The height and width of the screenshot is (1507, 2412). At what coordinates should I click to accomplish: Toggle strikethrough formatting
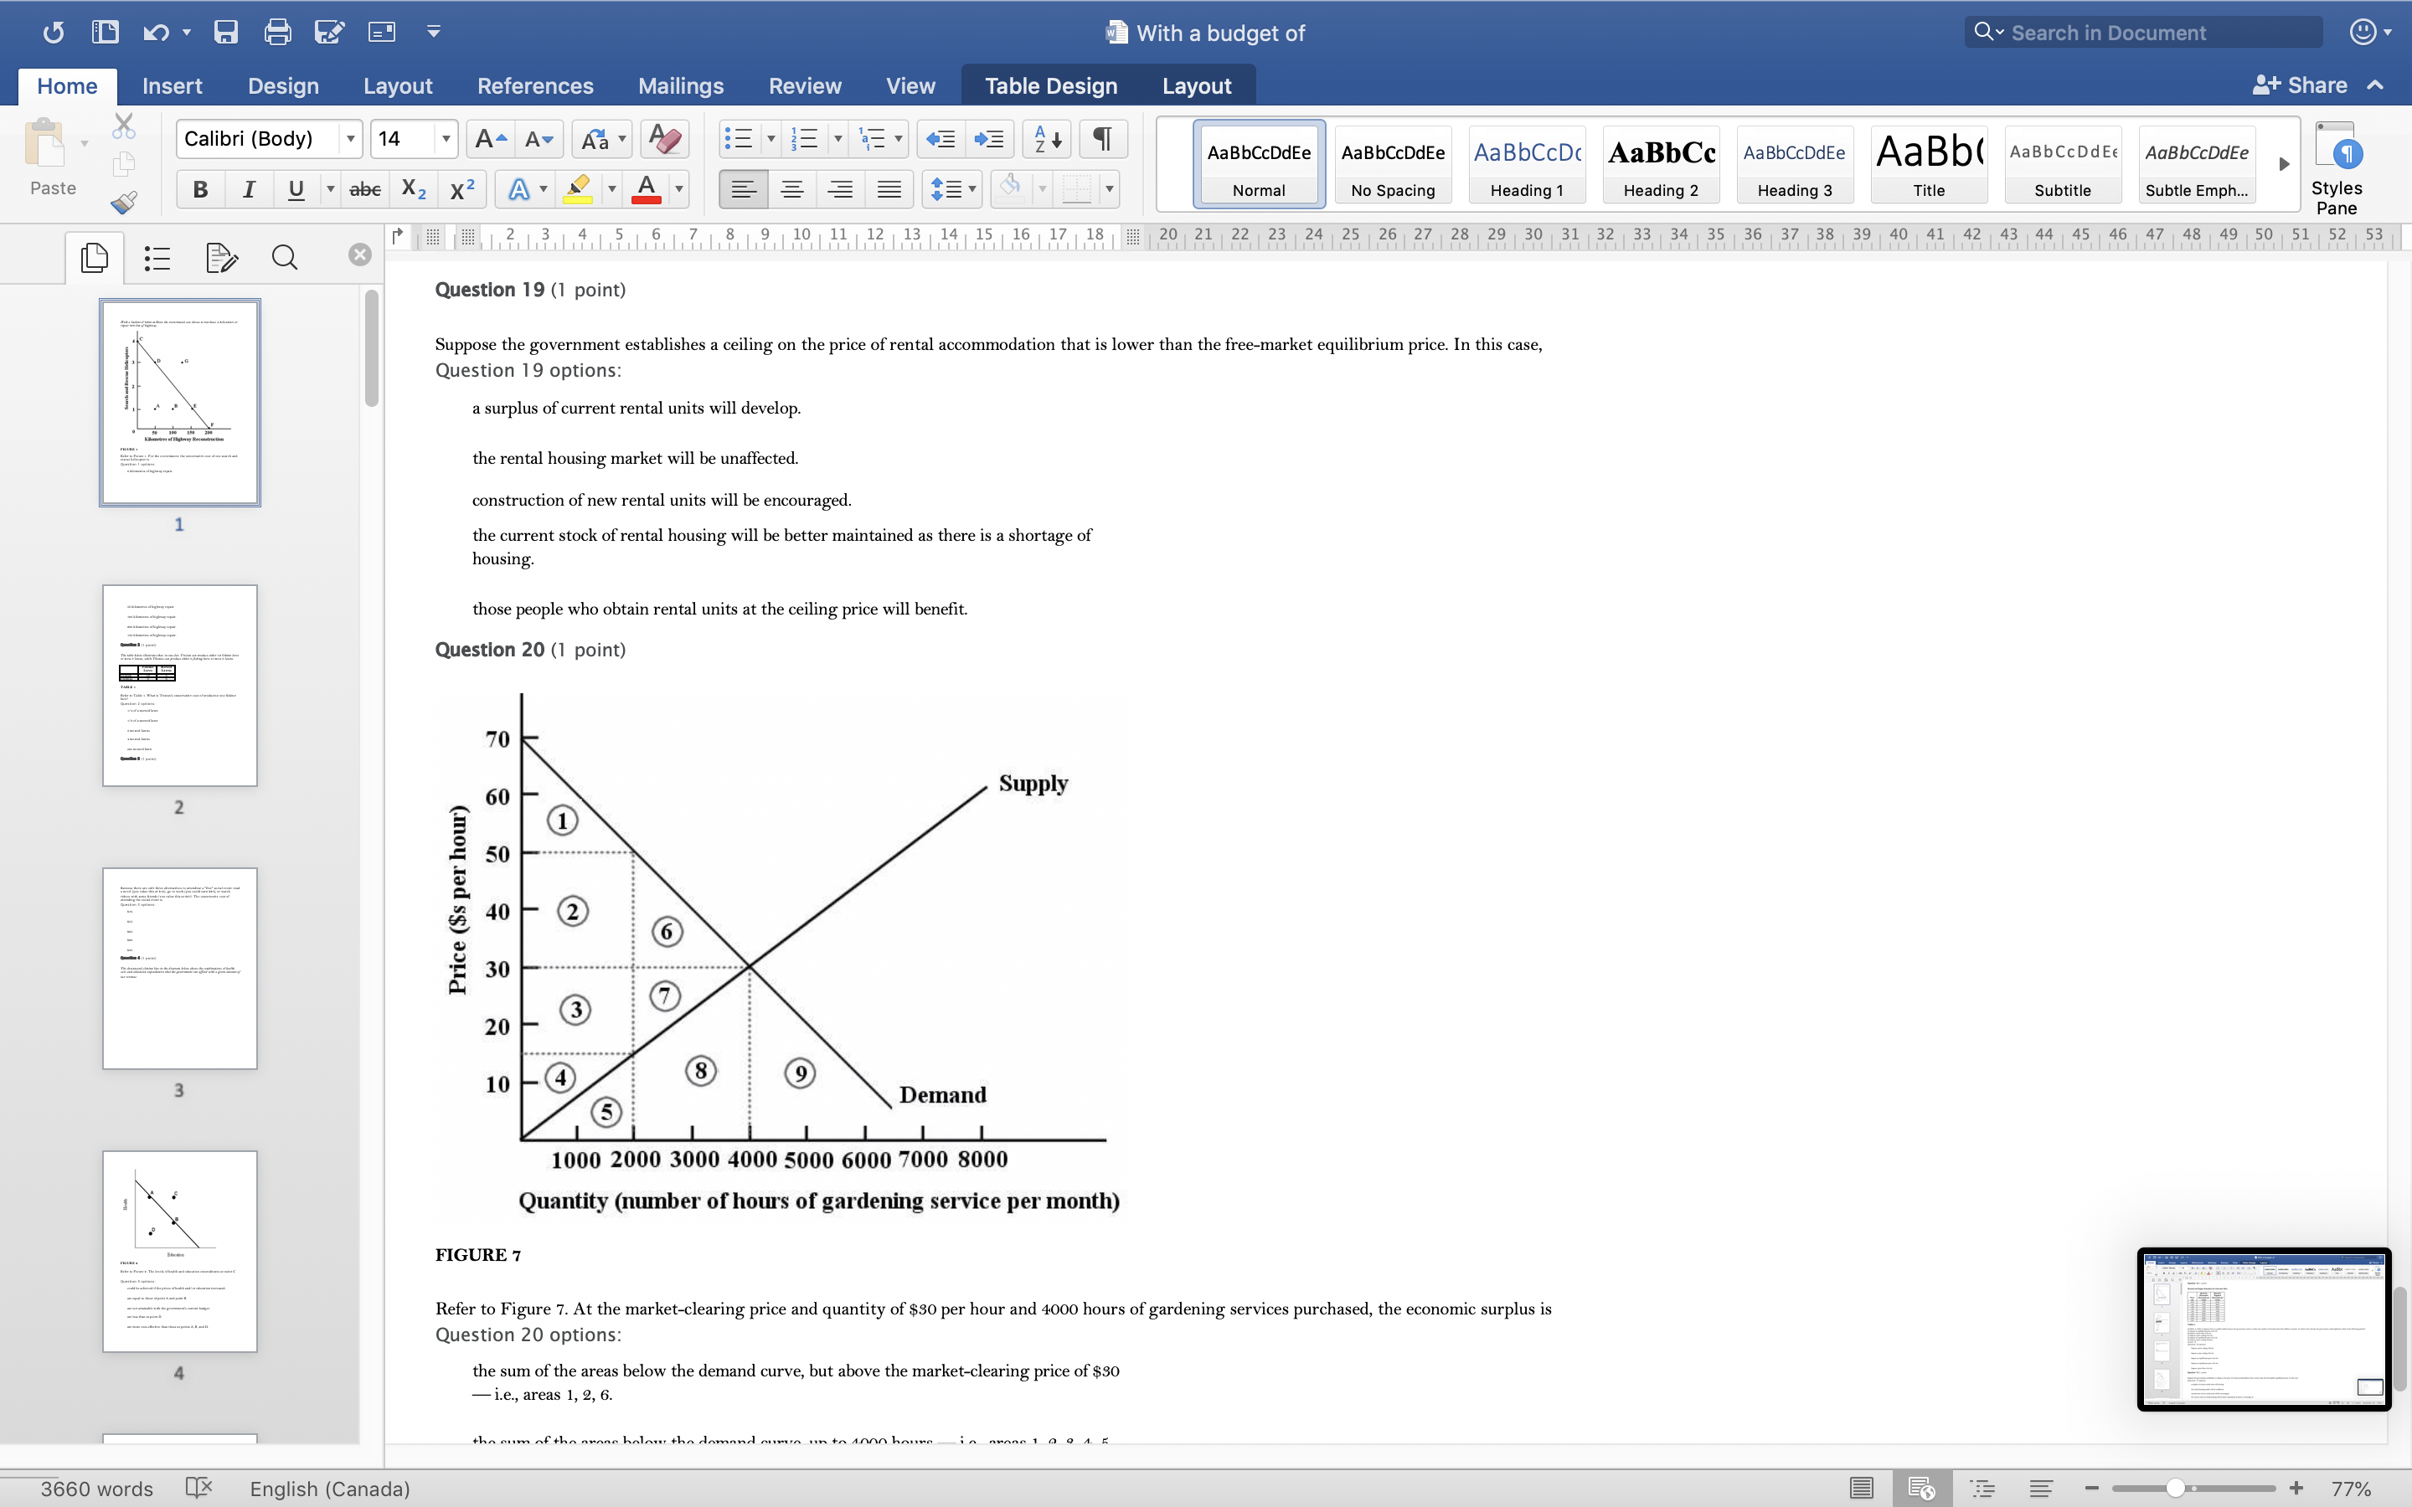pos(365,188)
